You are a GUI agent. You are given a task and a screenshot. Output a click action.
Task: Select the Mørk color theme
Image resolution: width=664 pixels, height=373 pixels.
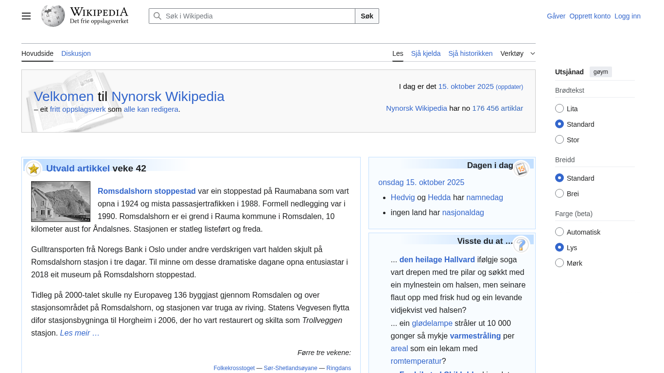[x=559, y=263]
